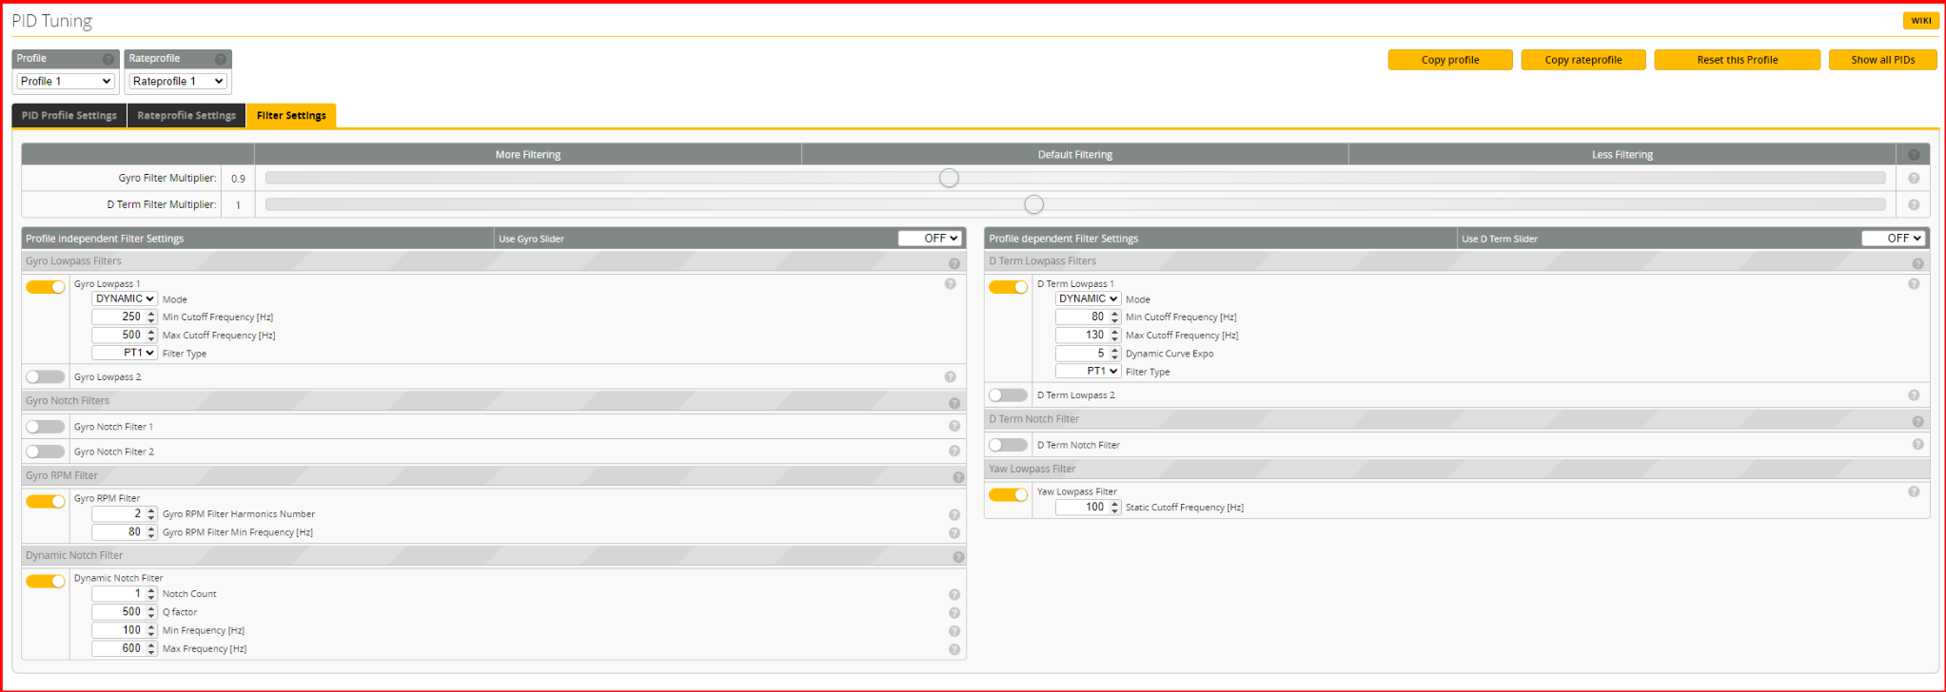Click help icon for Gyro RPM Filter Harmonics

coord(953,515)
